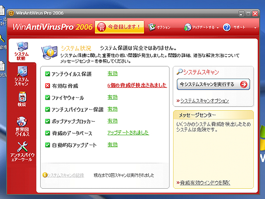Open the 6個の脅威が検出されました link

tap(137, 85)
